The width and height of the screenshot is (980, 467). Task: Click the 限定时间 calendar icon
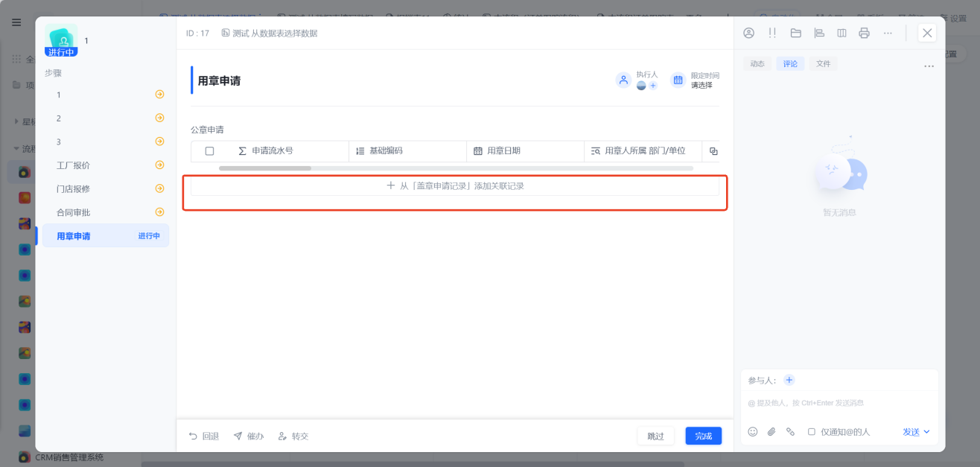coord(678,80)
